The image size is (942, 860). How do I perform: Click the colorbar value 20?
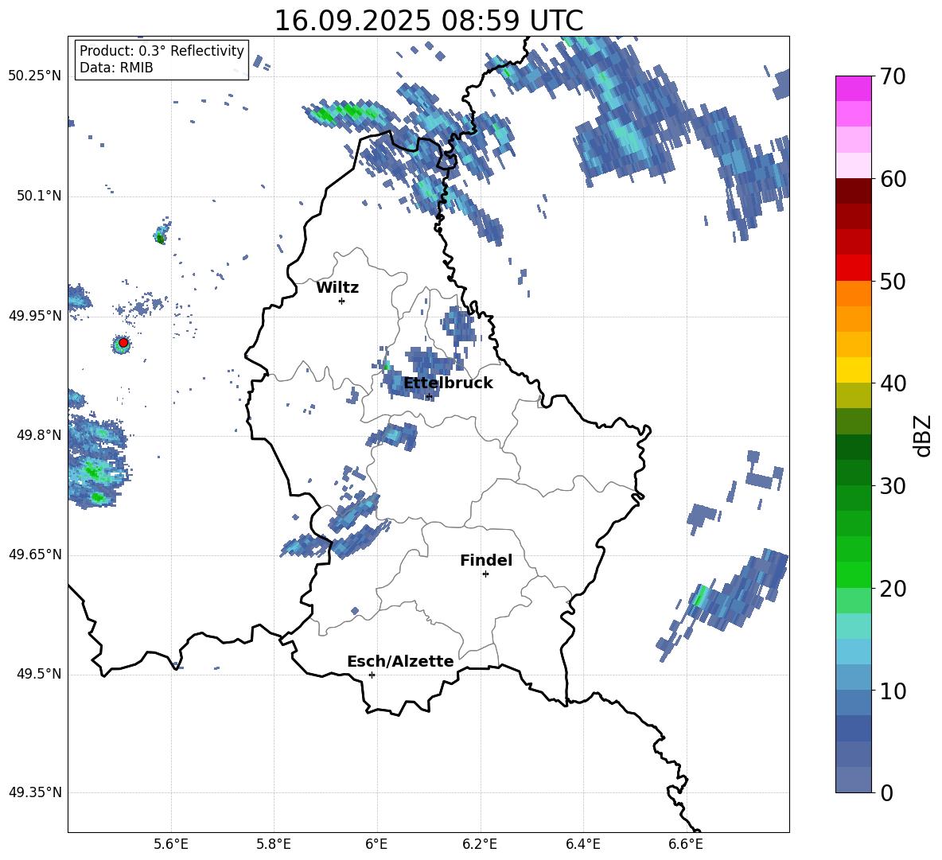pyautogui.click(x=893, y=589)
